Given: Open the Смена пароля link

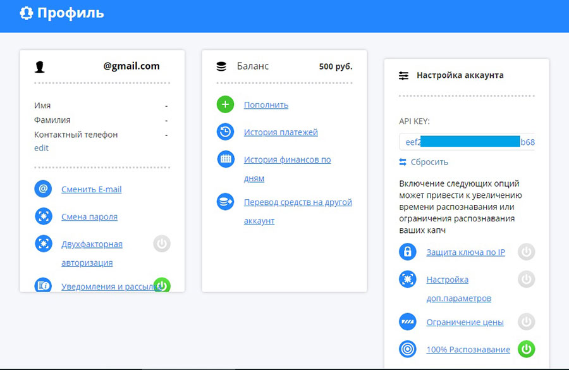Looking at the screenshot, I should point(89,217).
